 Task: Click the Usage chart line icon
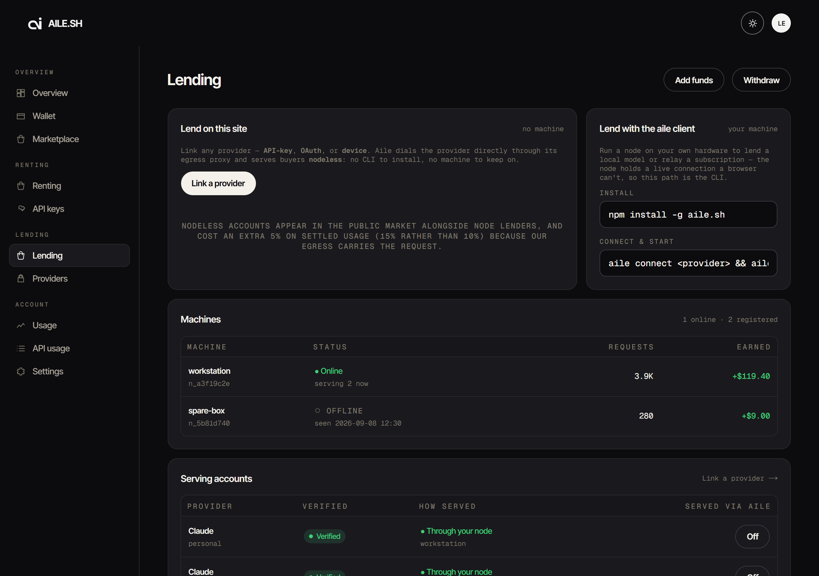coord(21,325)
